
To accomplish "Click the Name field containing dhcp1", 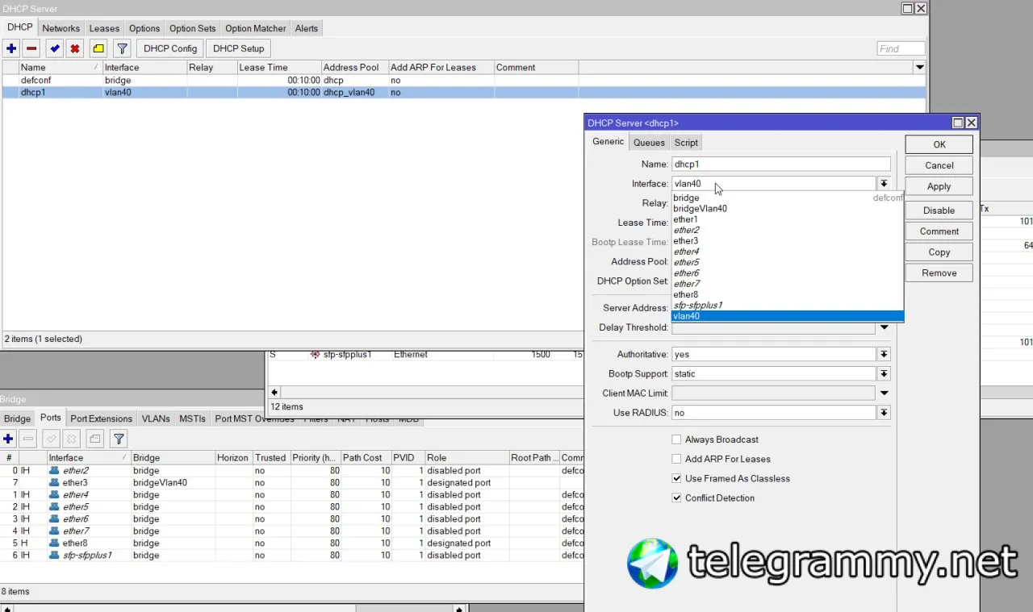I will 781,164.
